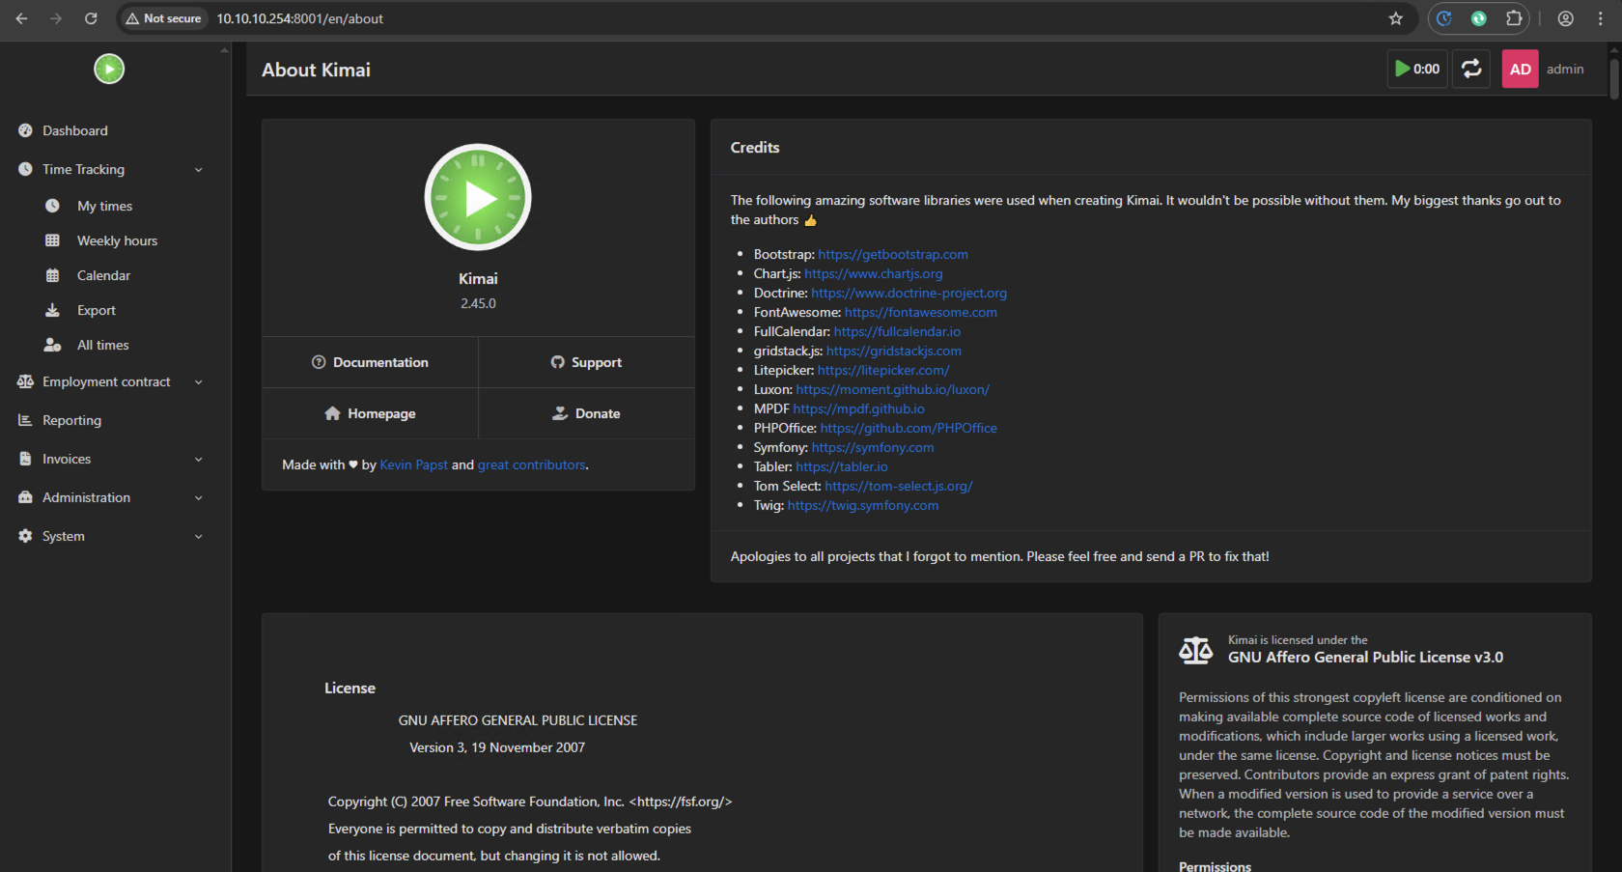The height and width of the screenshot is (872, 1622).
Task: Click the browser address bar URL
Action: [300, 18]
